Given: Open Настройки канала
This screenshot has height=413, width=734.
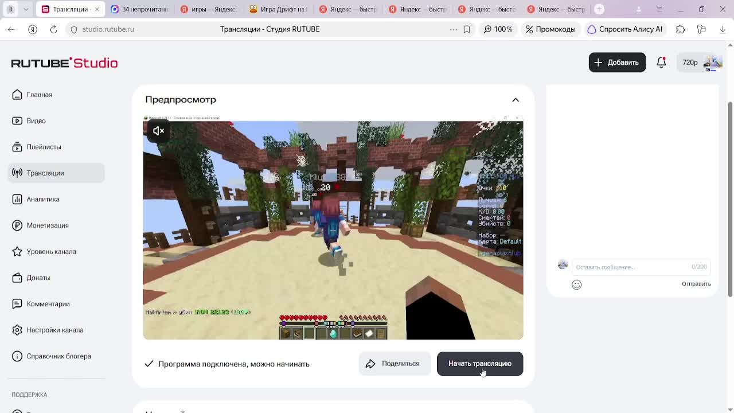Looking at the screenshot, I should 56,330.
